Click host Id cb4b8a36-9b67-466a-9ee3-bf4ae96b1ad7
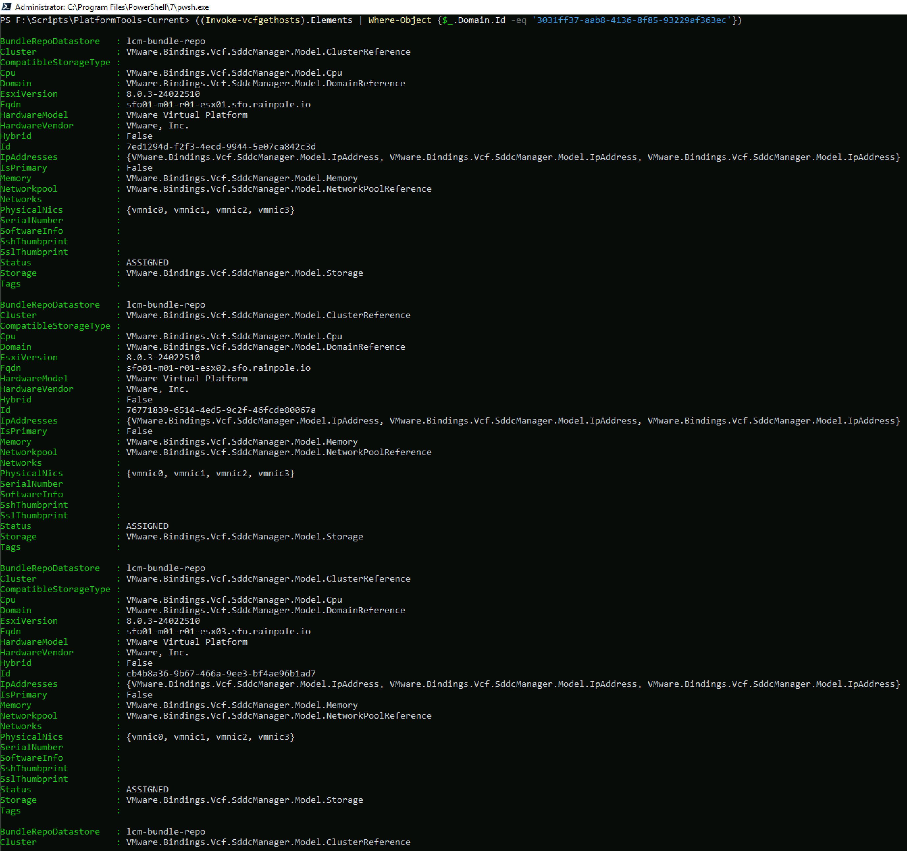 221,673
